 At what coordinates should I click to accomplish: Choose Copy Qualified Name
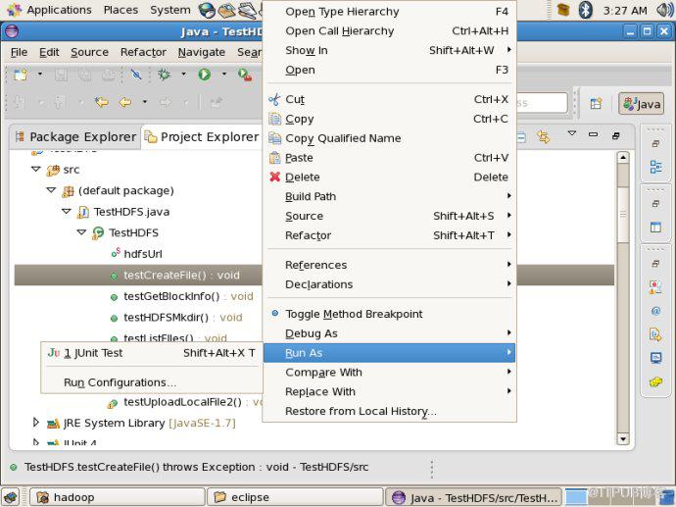tap(390, 138)
